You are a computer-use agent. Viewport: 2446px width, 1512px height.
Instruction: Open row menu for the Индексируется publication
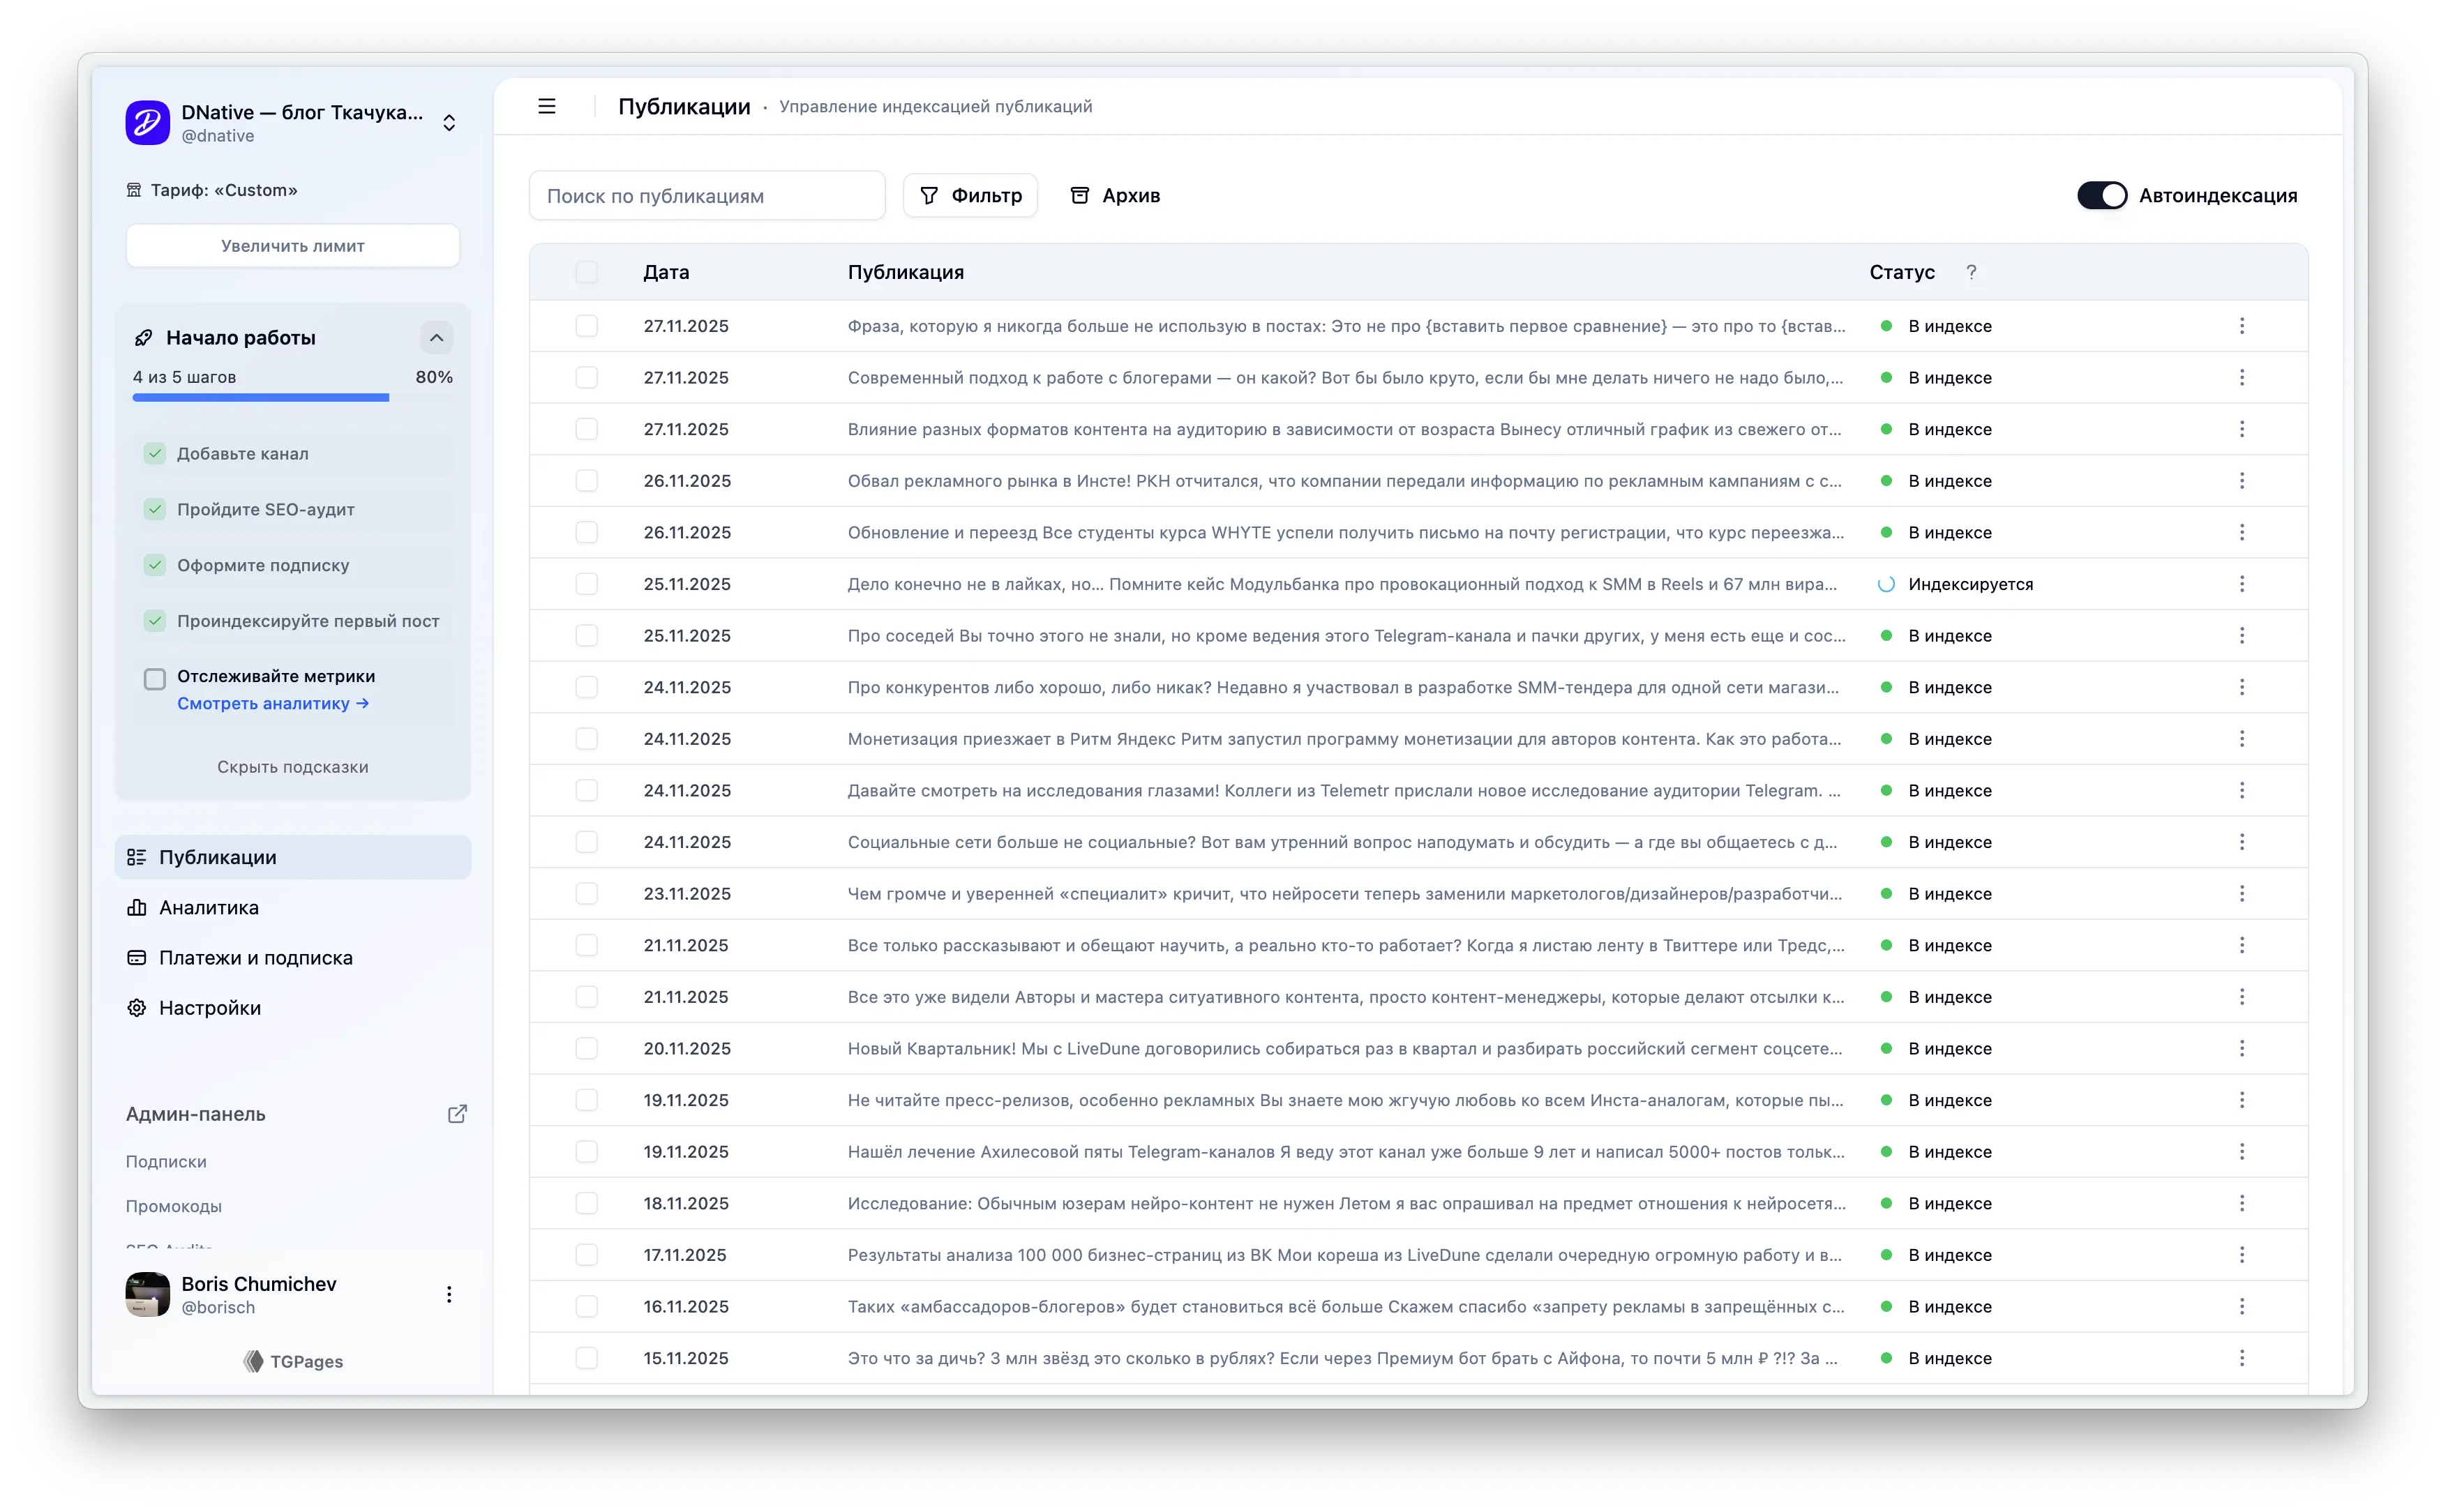(x=2241, y=584)
